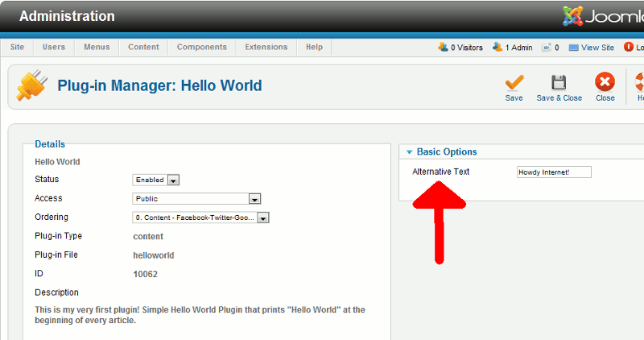The height and width of the screenshot is (340, 644).
Task: Open the Ordering dropdown list
Action: [200, 218]
